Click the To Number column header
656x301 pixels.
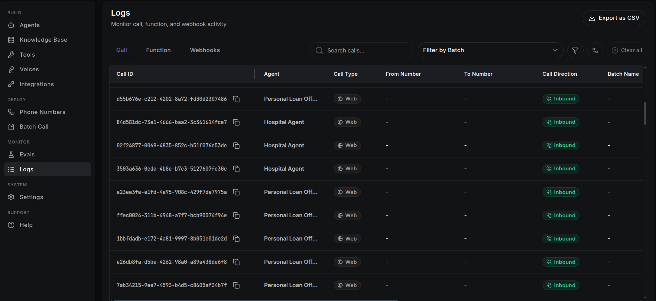click(478, 74)
